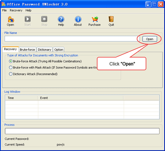Select the Brute-force Attack radio option
This screenshot has width=165, height=151.
point(11,61)
